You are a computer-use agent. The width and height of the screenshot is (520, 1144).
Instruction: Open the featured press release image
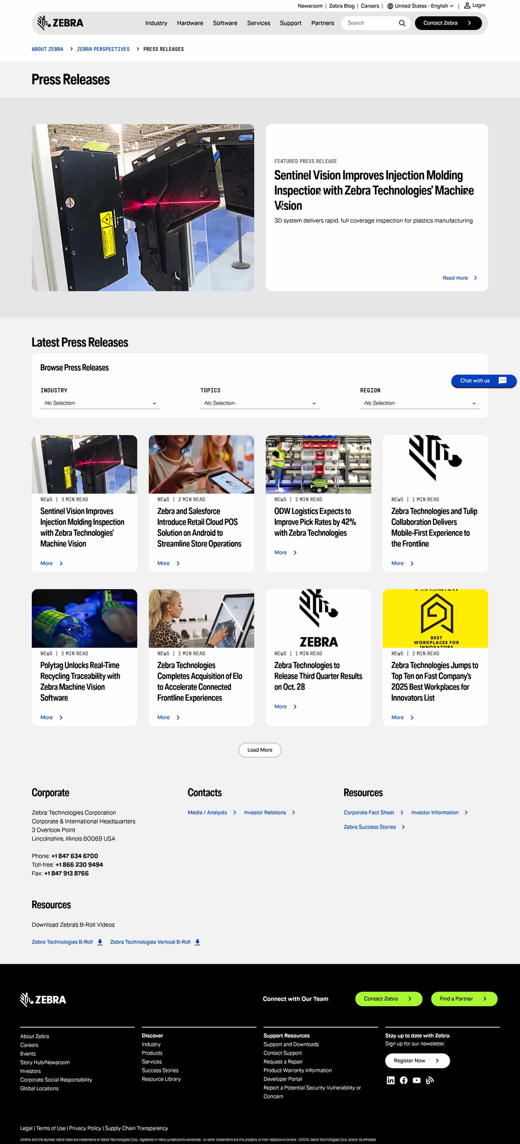(143, 207)
